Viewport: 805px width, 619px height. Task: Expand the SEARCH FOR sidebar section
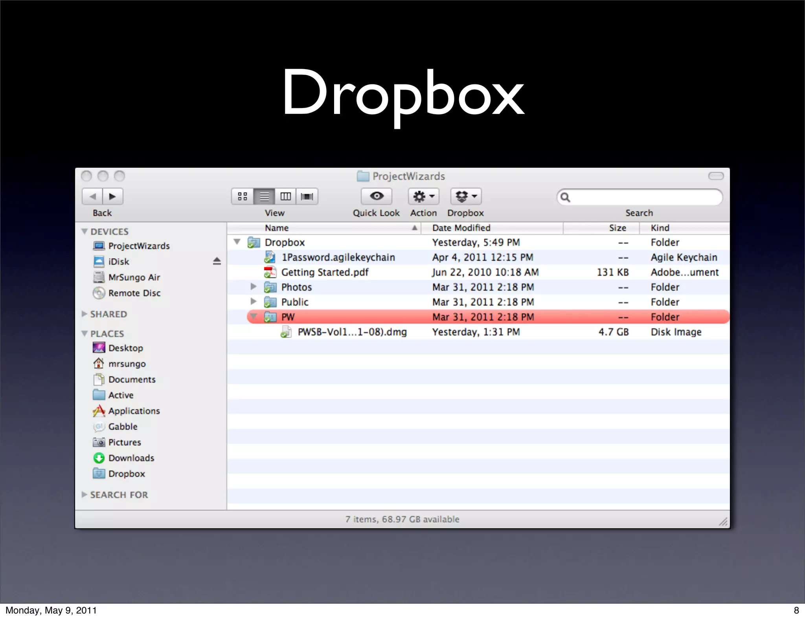pyautogui.click(x=84, y=494)
